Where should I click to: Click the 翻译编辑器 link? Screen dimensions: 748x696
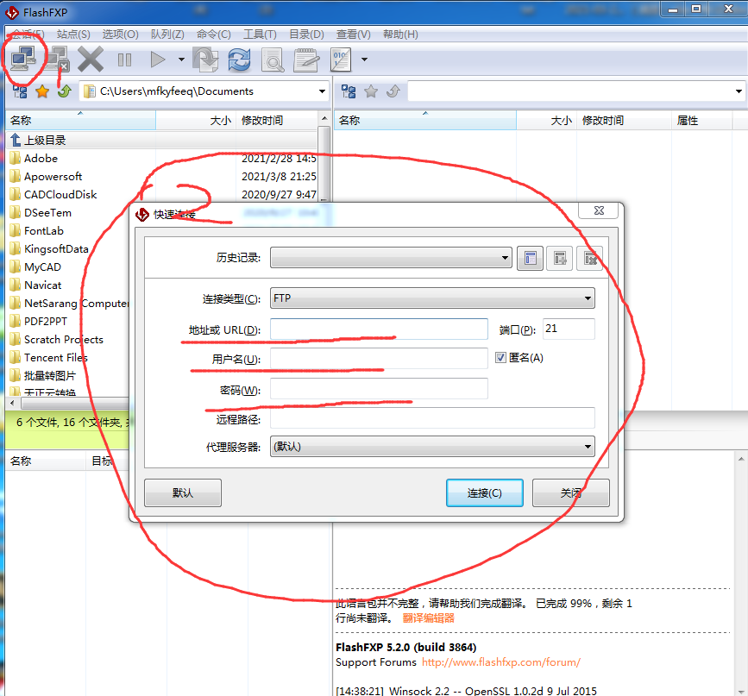pyautogui.click(x=429, y=618)
